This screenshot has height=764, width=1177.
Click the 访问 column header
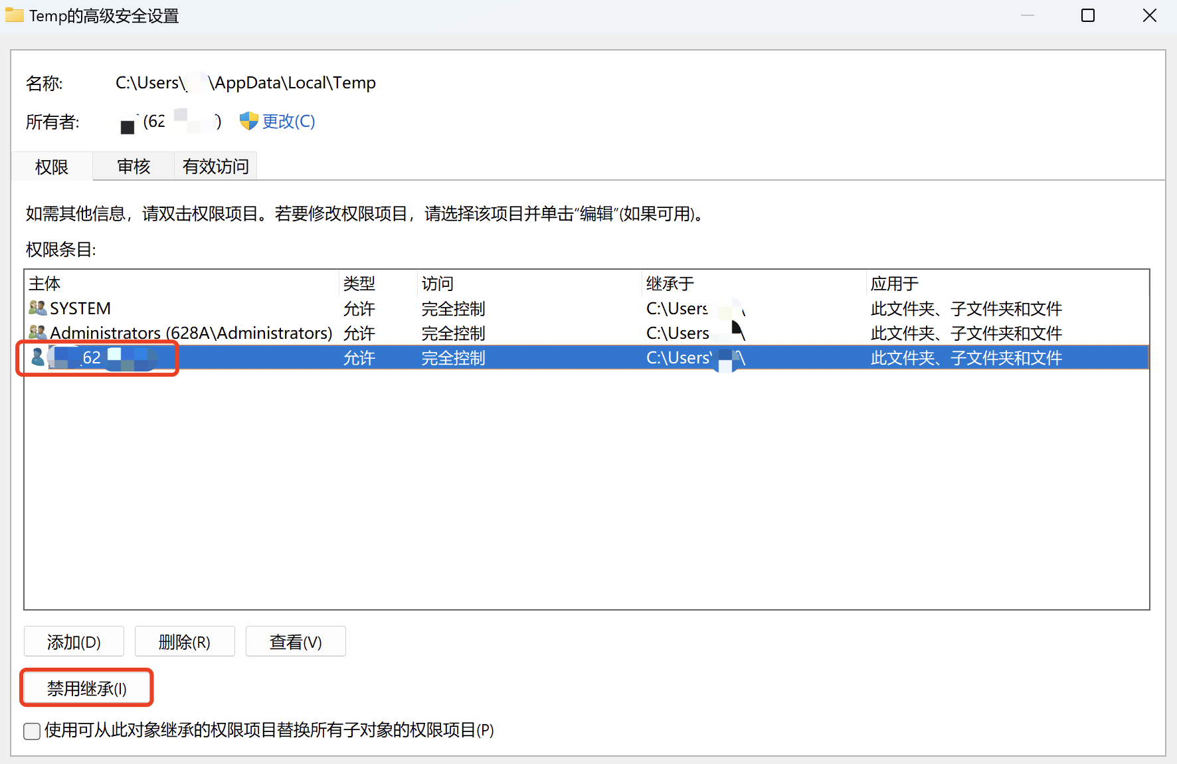pos(437,283)
